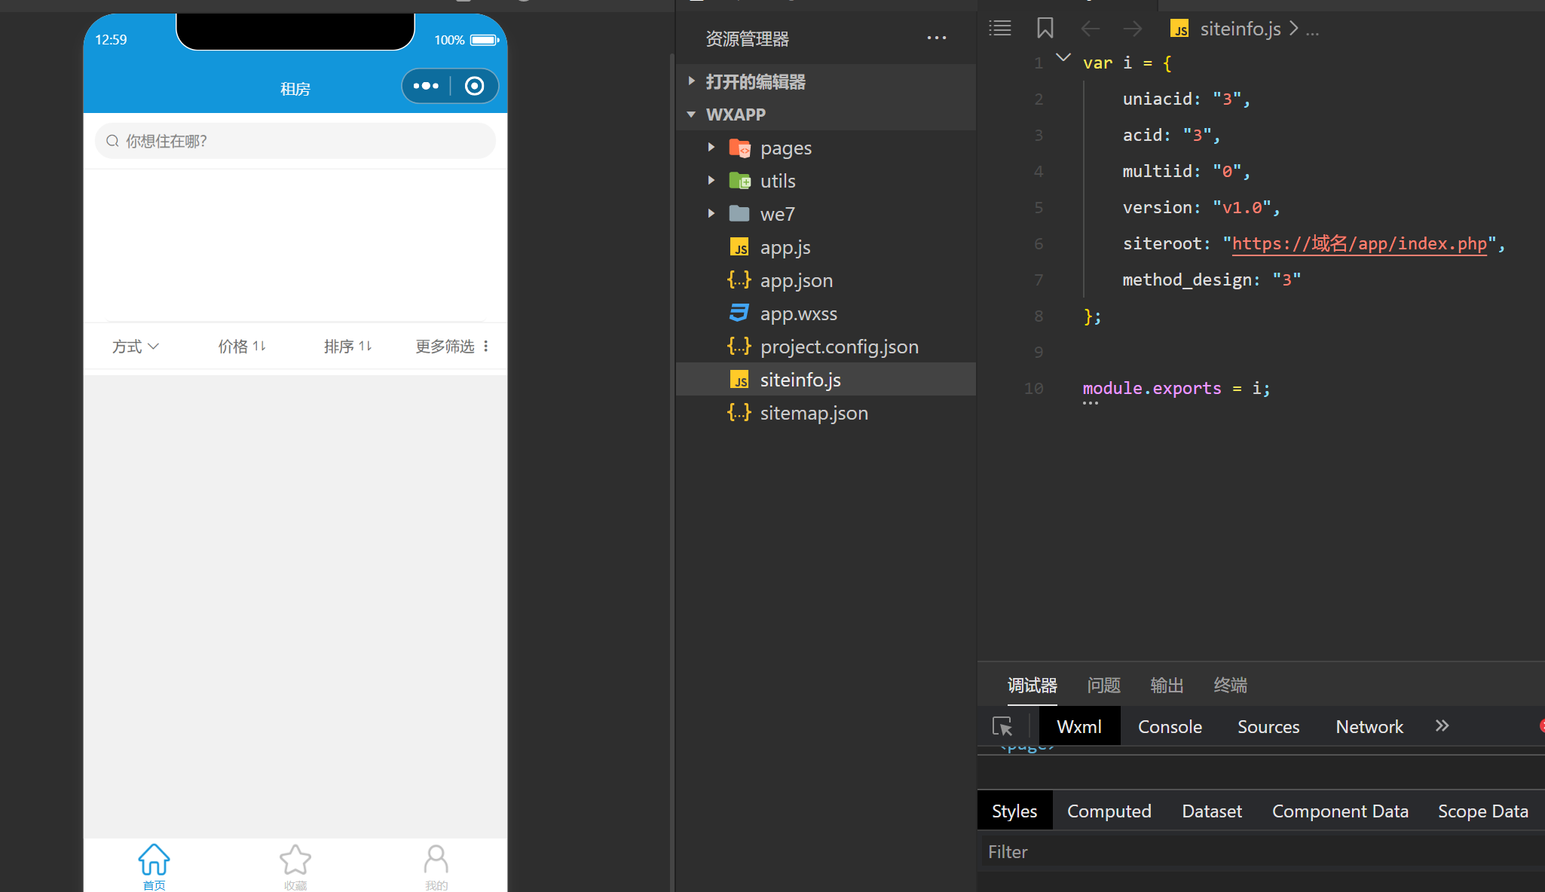Tap the 收藏 star icon in tab bar
1545x892 pixels.
pyautogui.click(x=295, y=858)
